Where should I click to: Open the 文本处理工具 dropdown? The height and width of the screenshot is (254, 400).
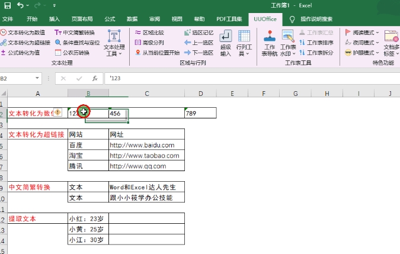pyautogui.click(x=114, y=43)
